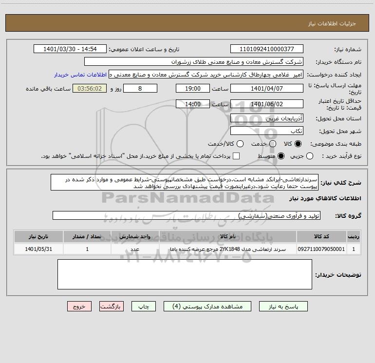Select the خدمت radio button
375x363 pixels.
273,144
